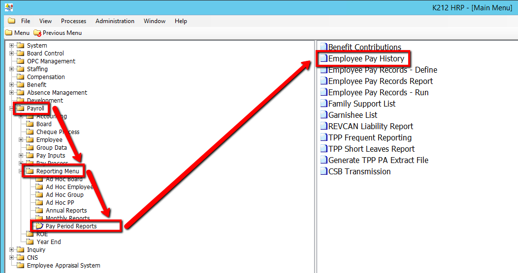This screenshot has width=518, height=273.
Task: Open the Processes menu
Action: point(73,21)
